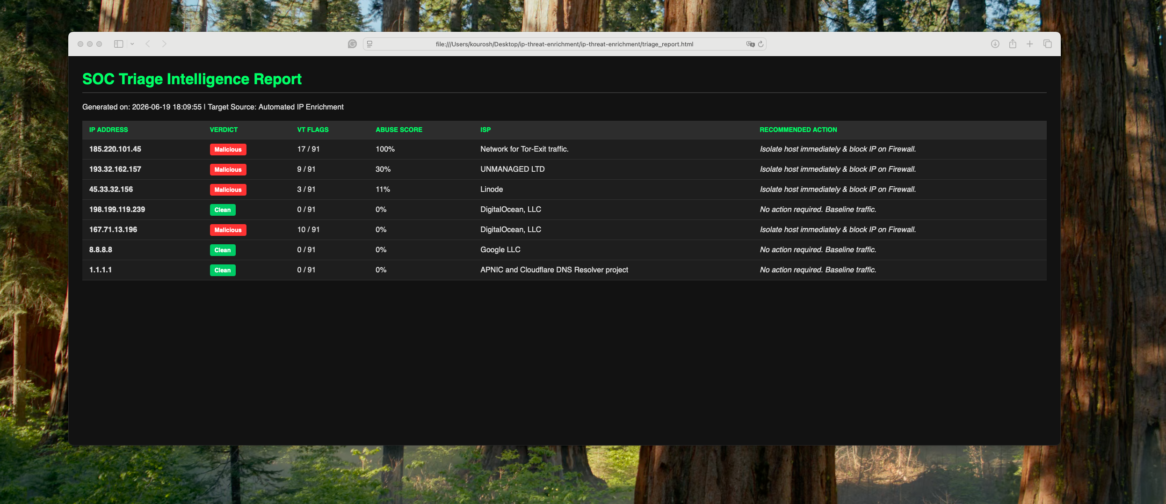
Task: Reload the triage report page
Action: tap(760, 44)
